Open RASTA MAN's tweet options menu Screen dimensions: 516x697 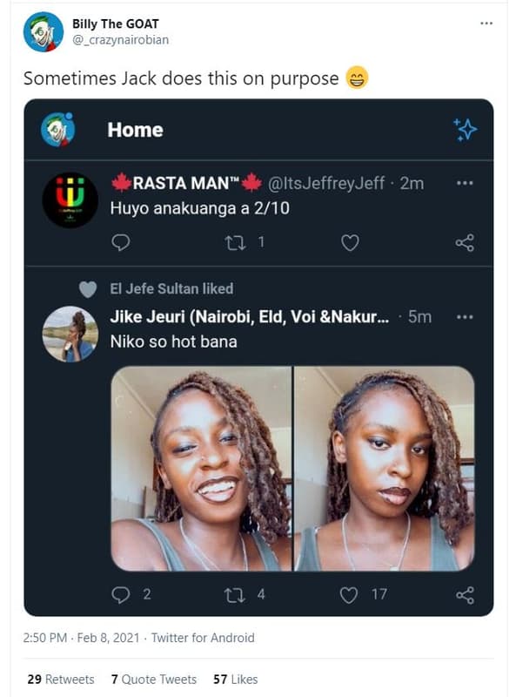click(464, 180)
